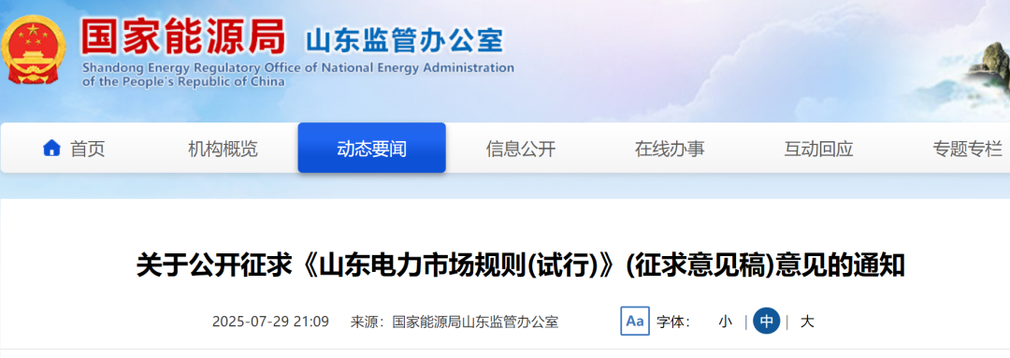Go to 信息公开 section
The image size is (1010, 358).
(521, 149)
